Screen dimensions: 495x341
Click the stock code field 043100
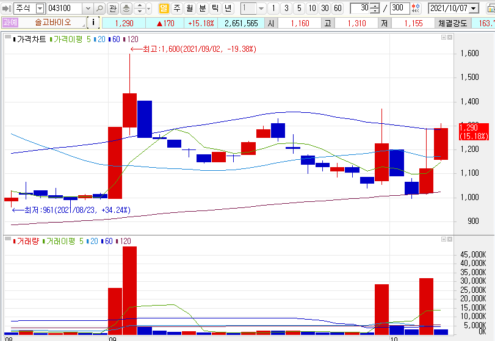click(65, 9)
